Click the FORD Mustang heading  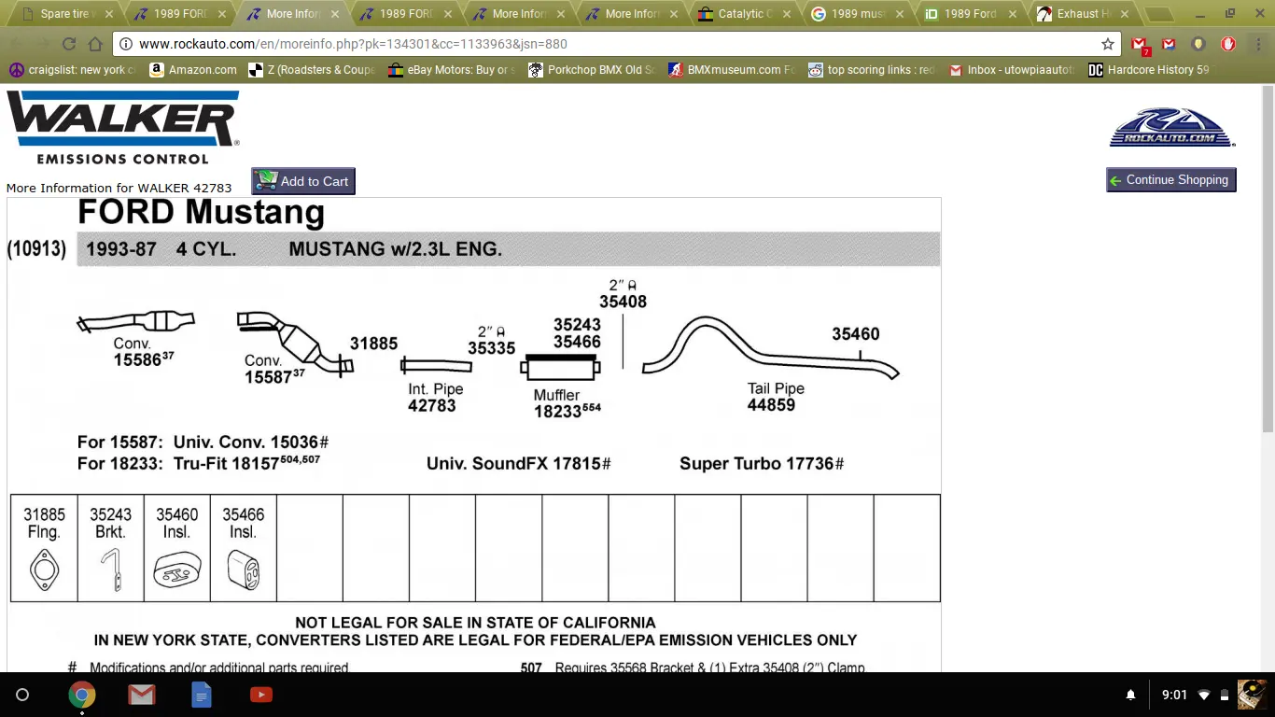[201, 213]
